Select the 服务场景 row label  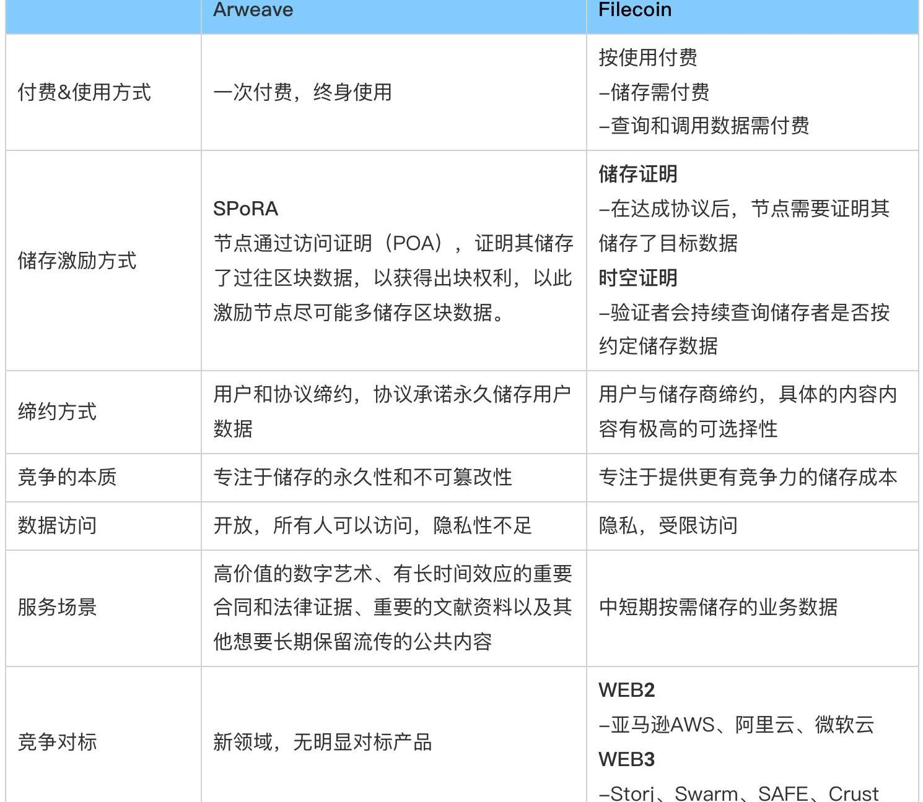tap(57, 607)
